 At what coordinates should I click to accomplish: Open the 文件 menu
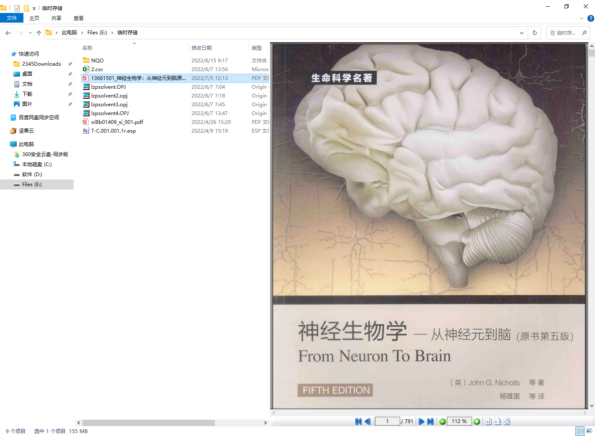12,18
